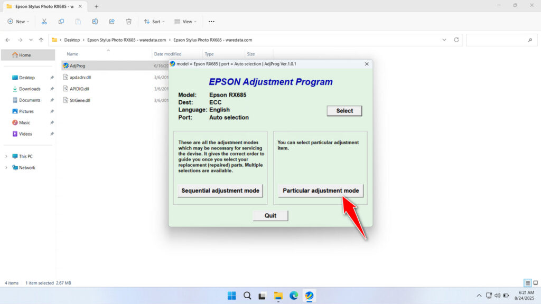The image size is (541, 304).
Task: Expand the address bar history dropdown
Action: (444, 40)
